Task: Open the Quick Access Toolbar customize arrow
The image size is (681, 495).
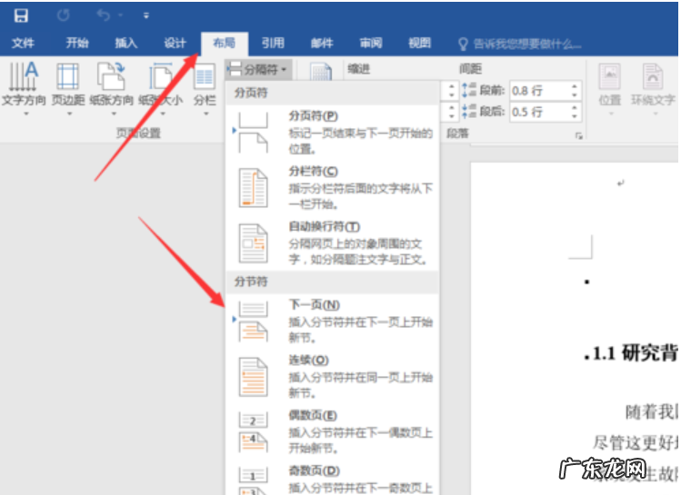Action: pos(145,16)
